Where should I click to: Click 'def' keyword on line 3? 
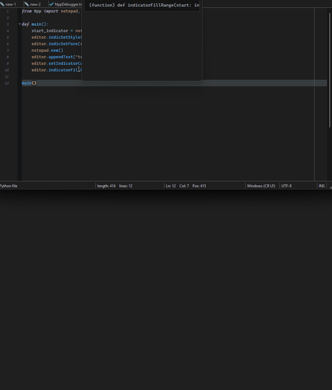point(25,24)
